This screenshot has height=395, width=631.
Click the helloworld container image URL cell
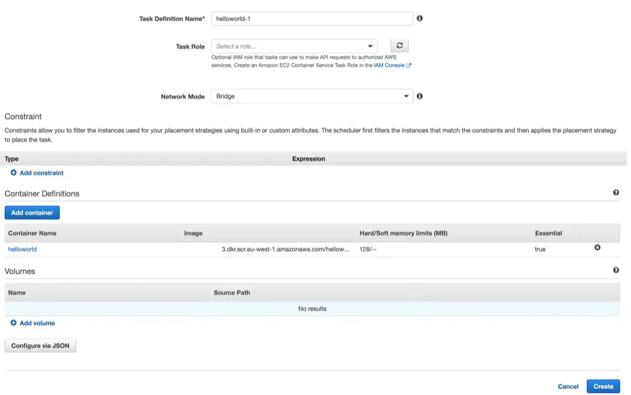(267, 249)
